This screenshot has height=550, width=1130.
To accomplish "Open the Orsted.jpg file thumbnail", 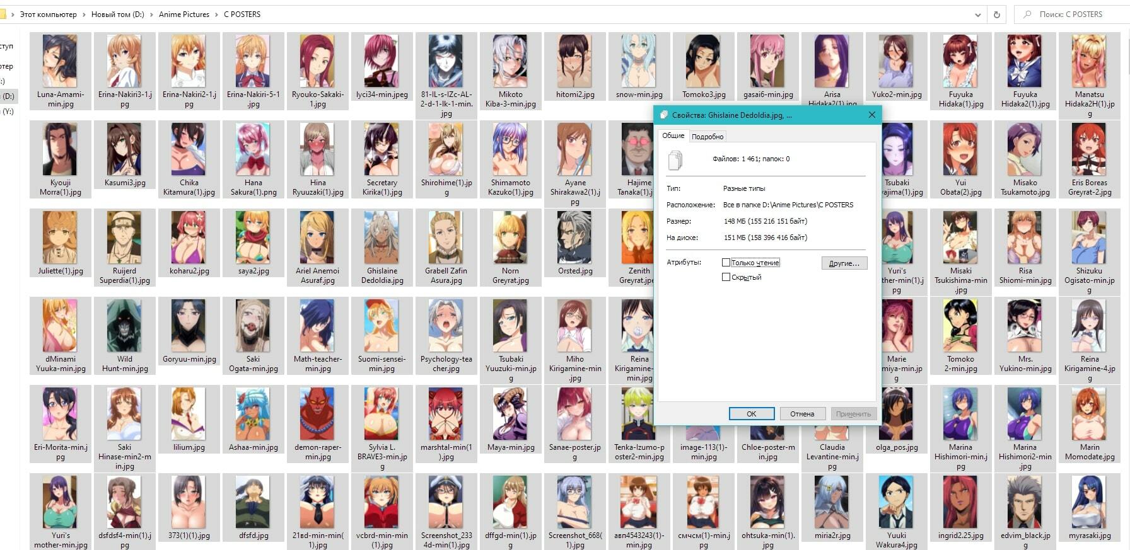I will coord(574,238).
